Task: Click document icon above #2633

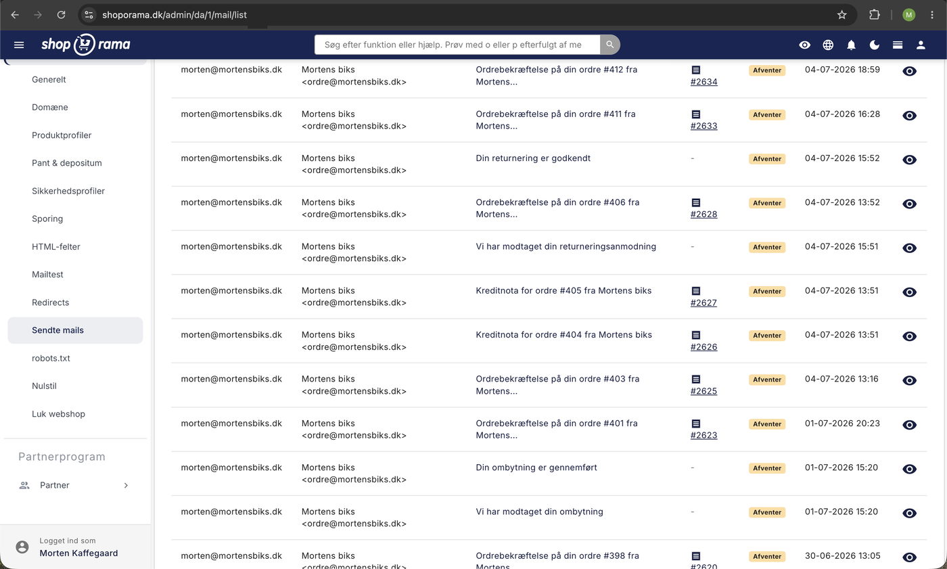Action: (696, 114)
